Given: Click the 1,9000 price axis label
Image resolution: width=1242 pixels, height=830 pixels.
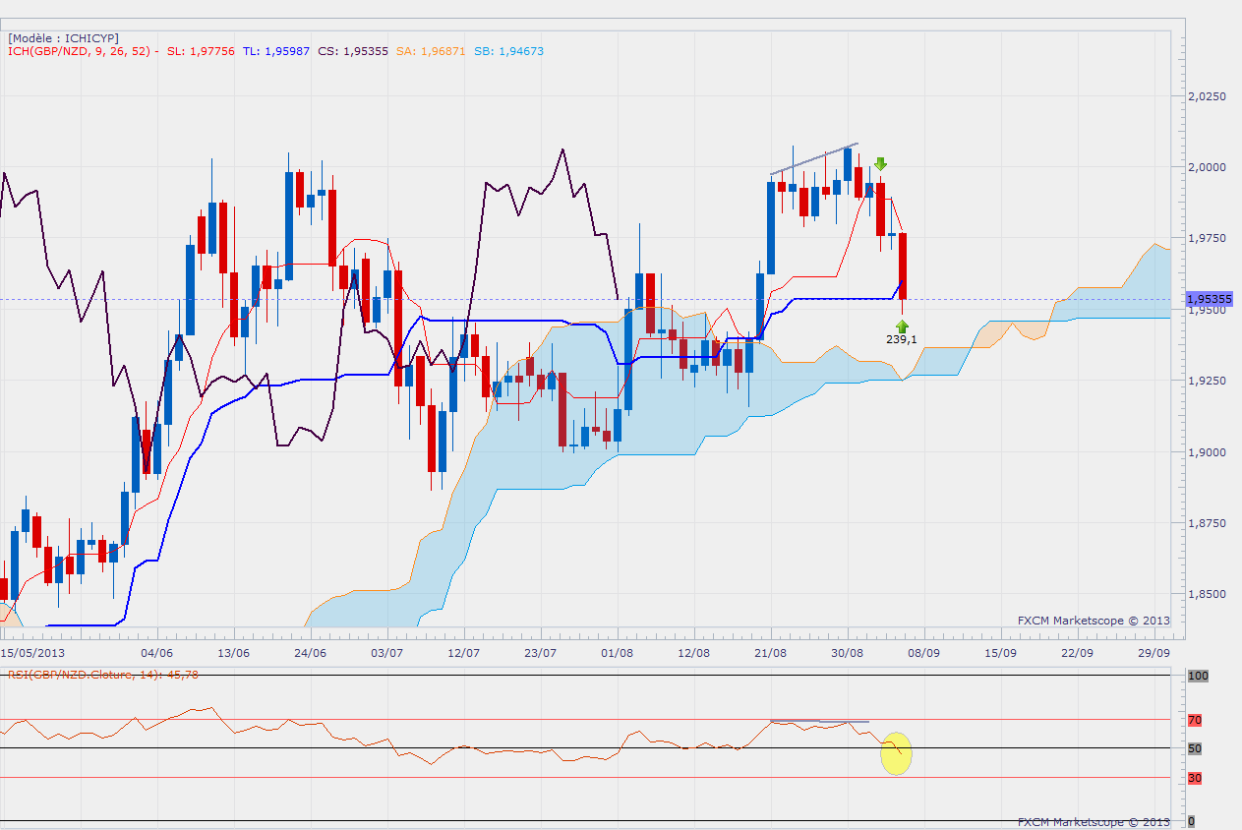Looking at the screenshot, I should (1206, 452).
